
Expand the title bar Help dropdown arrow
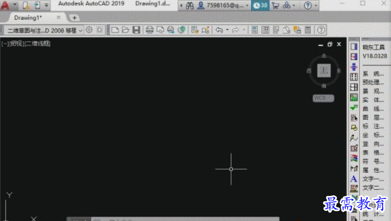316,5
